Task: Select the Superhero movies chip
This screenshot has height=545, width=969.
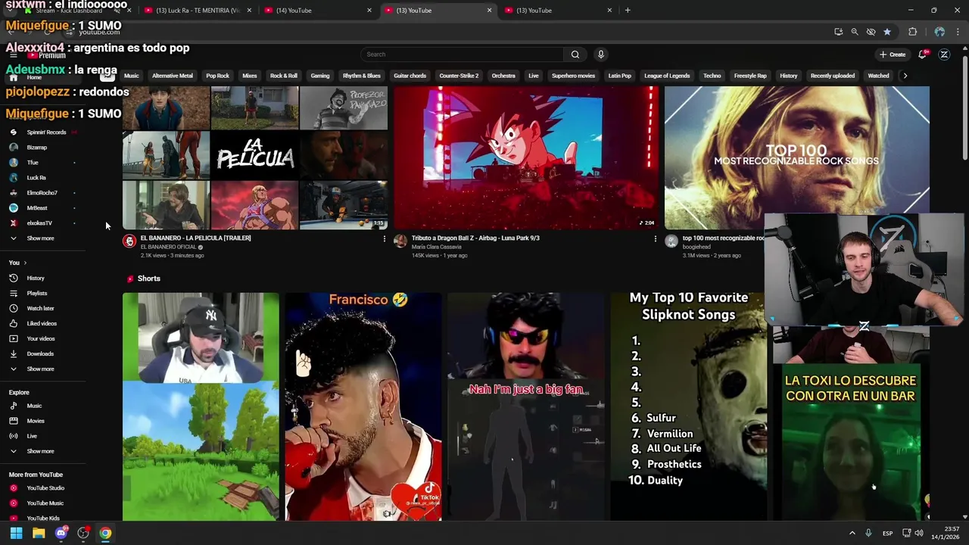Action: pyautogui.click(x=573, y=76)
